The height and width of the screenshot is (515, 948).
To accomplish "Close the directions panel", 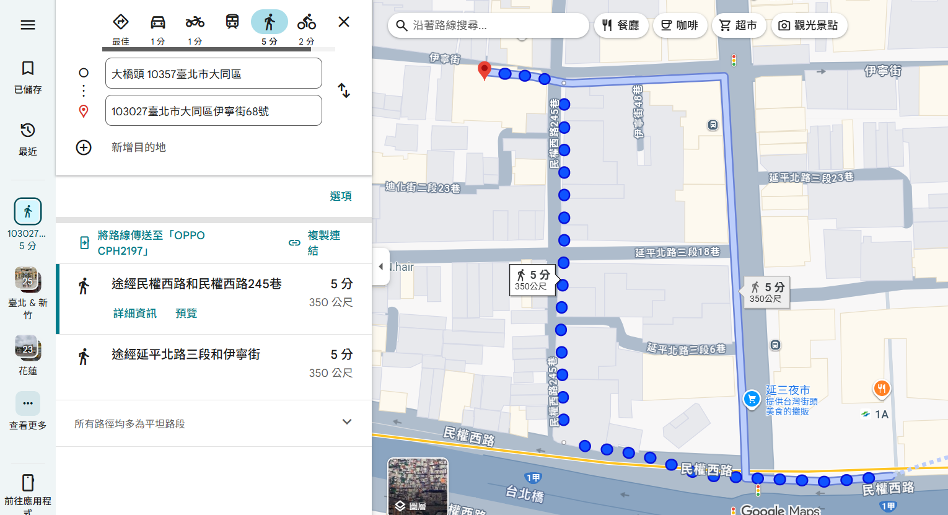I will [x=344, y=22].
